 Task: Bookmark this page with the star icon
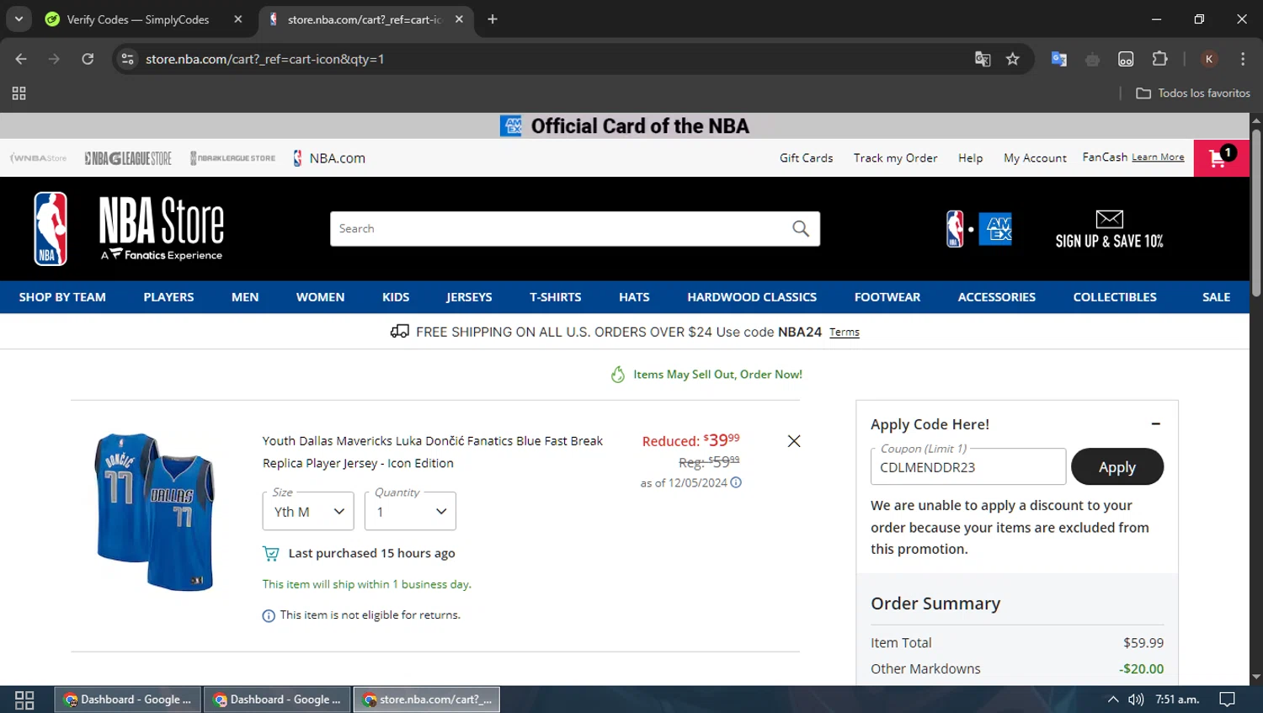tap(1013, 59)
